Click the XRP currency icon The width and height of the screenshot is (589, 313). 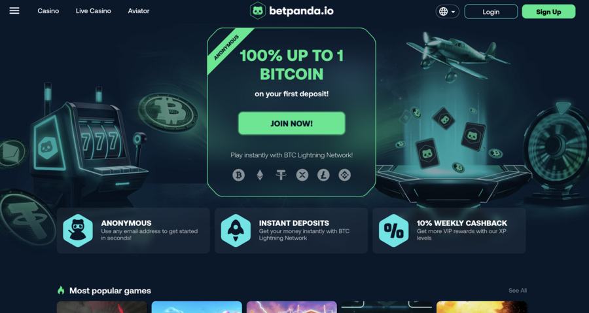tap(302, 175)
